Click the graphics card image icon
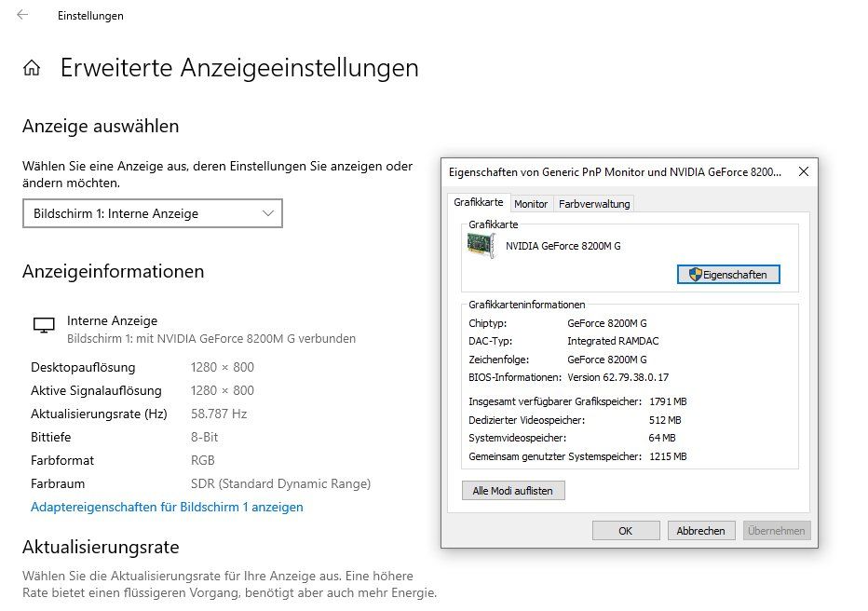The image size is (868, 611). pos(481,246)
